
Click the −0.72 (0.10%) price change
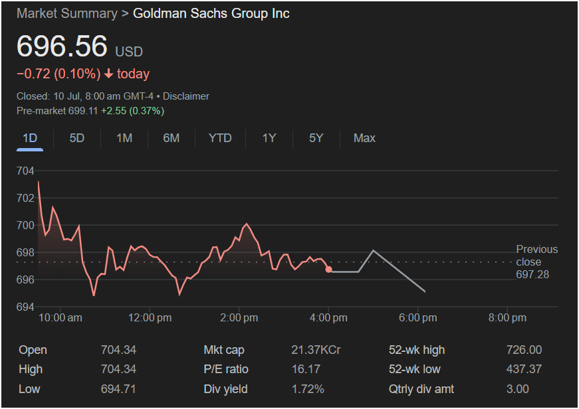tap(58, 74)
